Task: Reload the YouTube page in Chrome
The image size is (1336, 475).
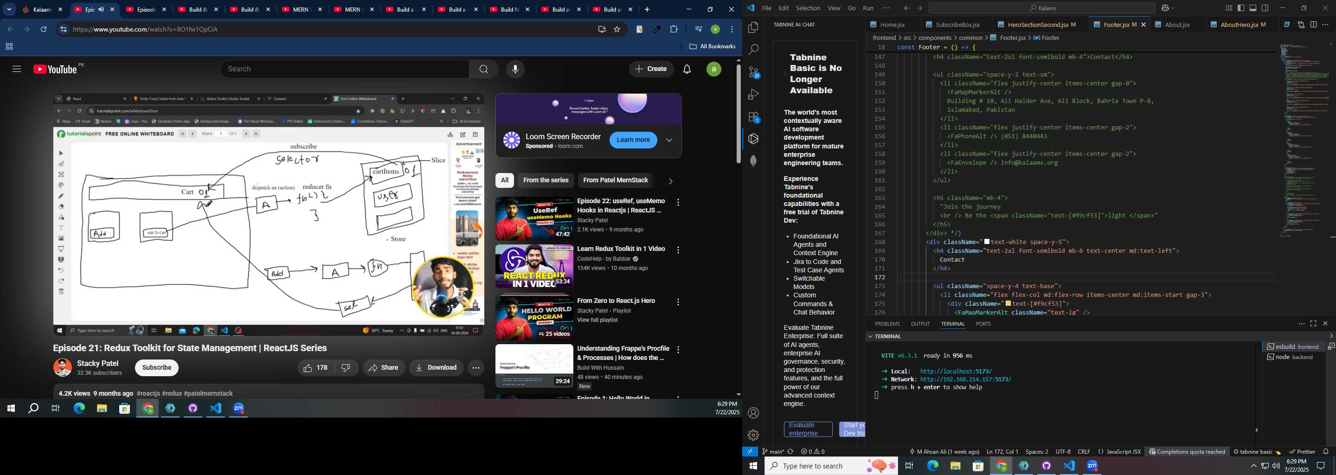Action: tap(44, 30)
